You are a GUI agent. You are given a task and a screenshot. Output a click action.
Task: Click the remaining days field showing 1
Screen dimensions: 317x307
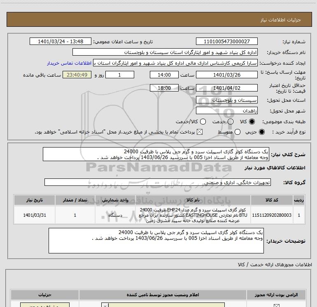[x=120, y=75]
